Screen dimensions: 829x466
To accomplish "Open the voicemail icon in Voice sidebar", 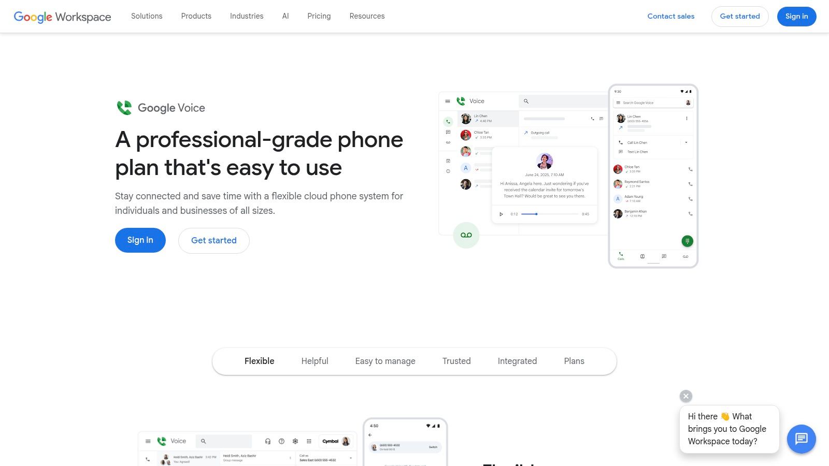I will [448, 142].
